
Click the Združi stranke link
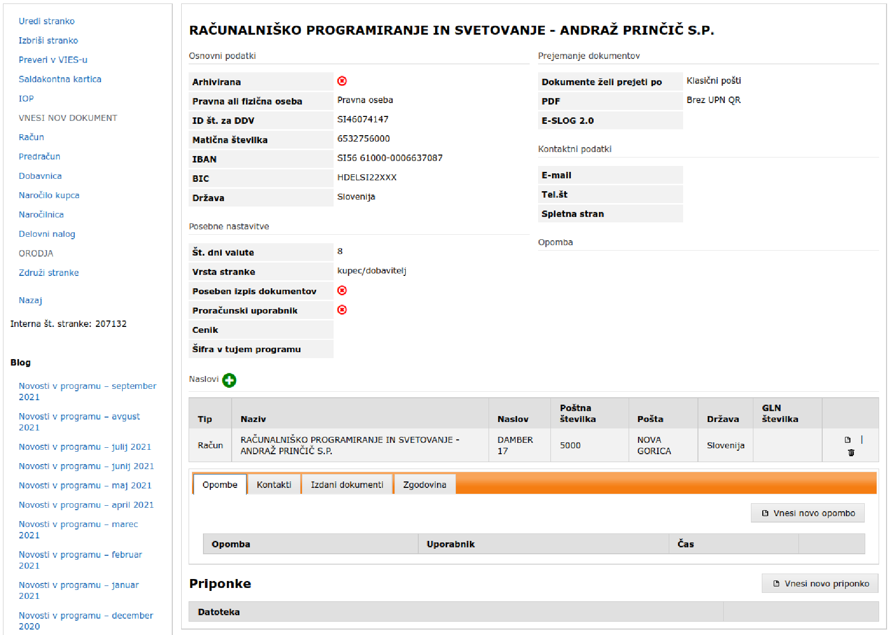pos(49,273)
